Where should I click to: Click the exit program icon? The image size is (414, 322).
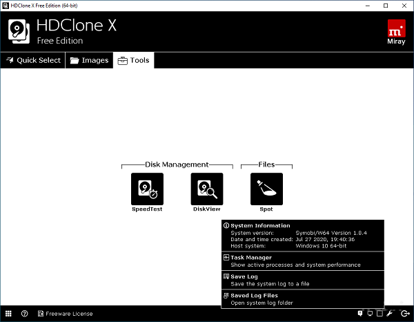(x=405, y=313)
